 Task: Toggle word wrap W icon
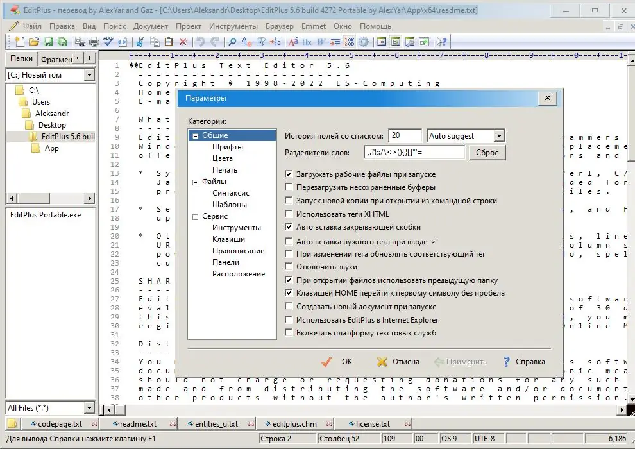(321, 42)
